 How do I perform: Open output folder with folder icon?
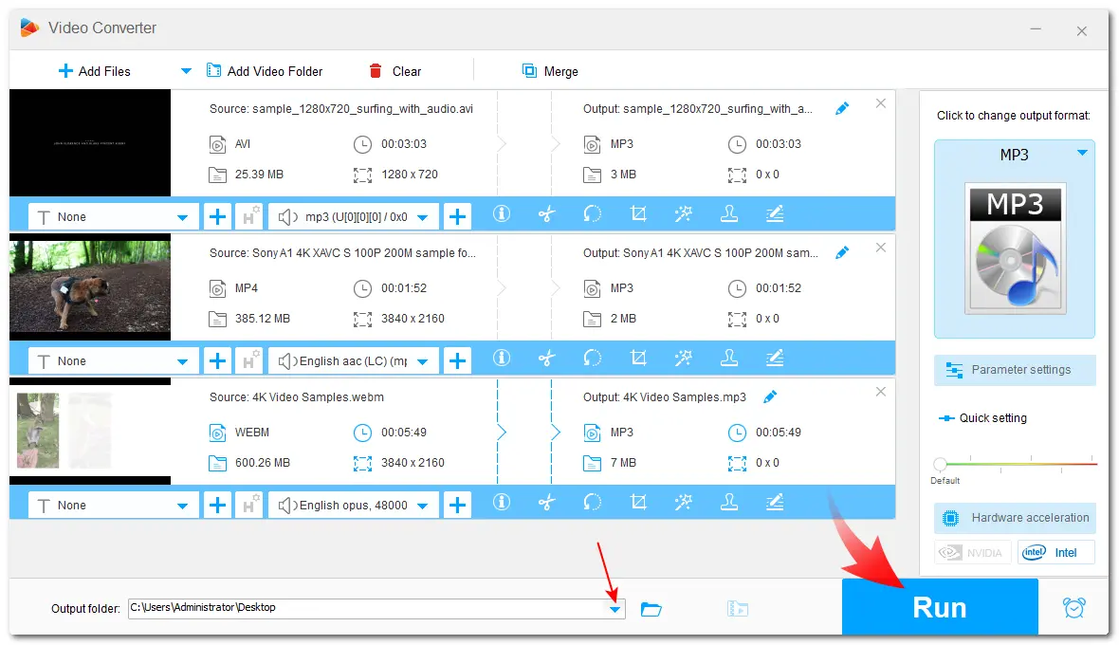(651, 609)
